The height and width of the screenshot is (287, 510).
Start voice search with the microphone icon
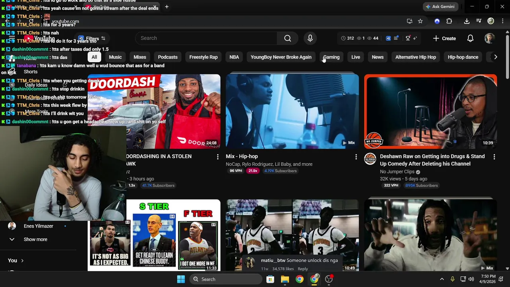pyautogui.click(x=310, y=38)
